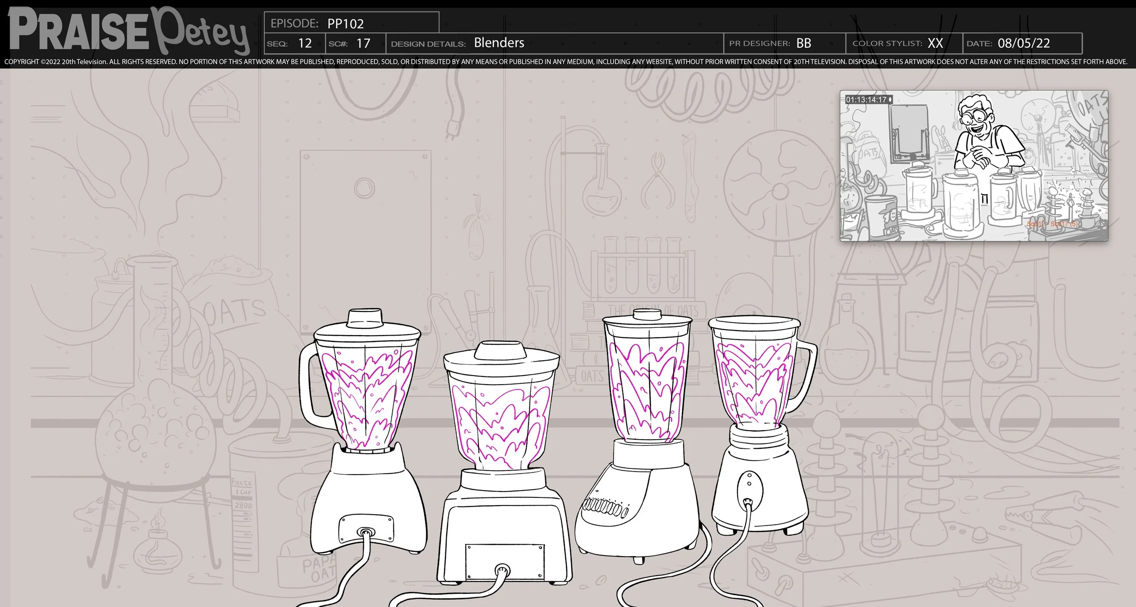1136x607 pixels.
Task: Click the EPISODE: field label
Action: pyautogui.click(x=294, y=23)
